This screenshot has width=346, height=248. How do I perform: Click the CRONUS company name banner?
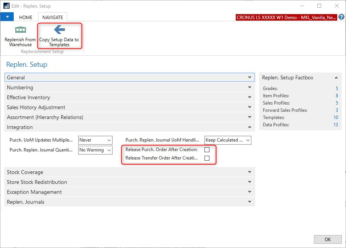[286, 18]
